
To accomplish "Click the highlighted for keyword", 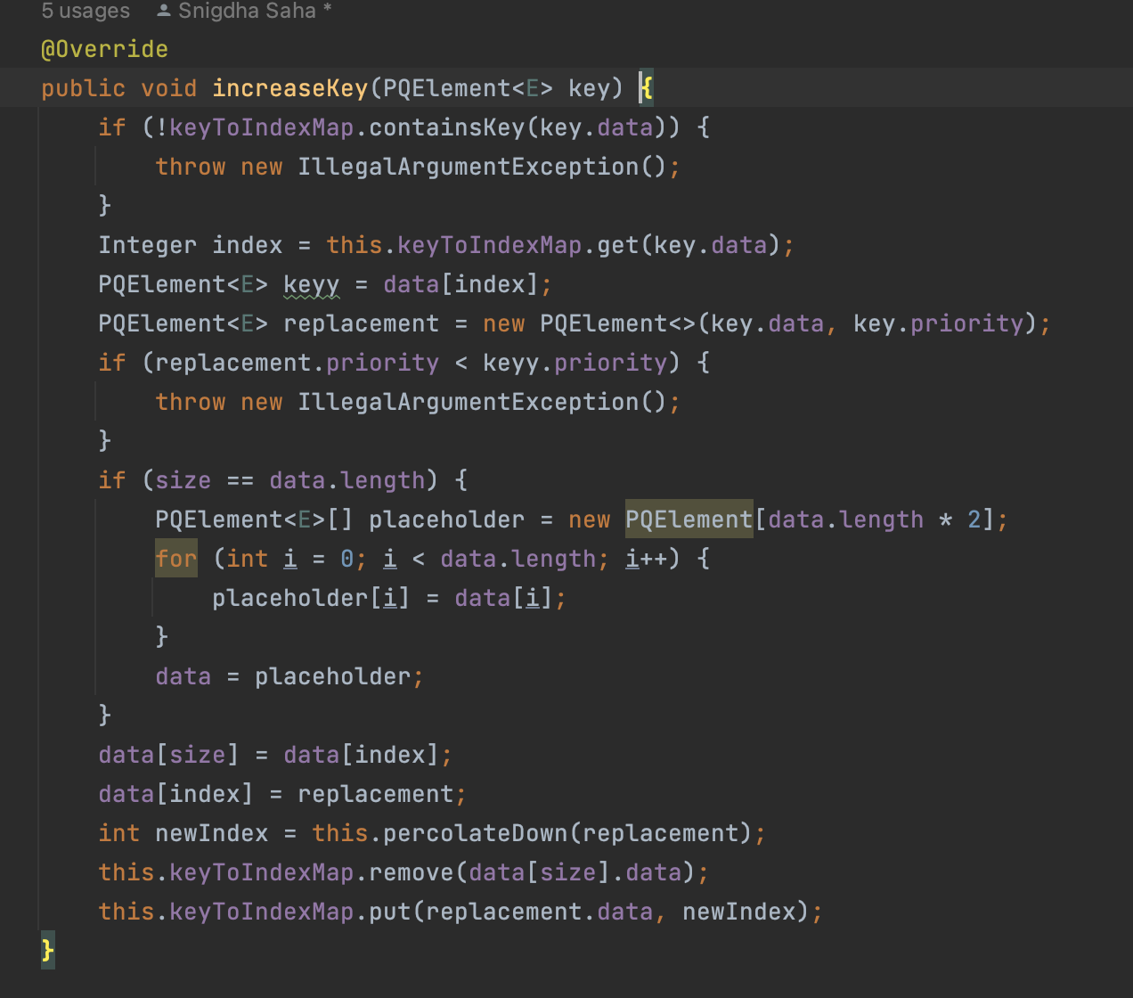I will pos(175,559).
